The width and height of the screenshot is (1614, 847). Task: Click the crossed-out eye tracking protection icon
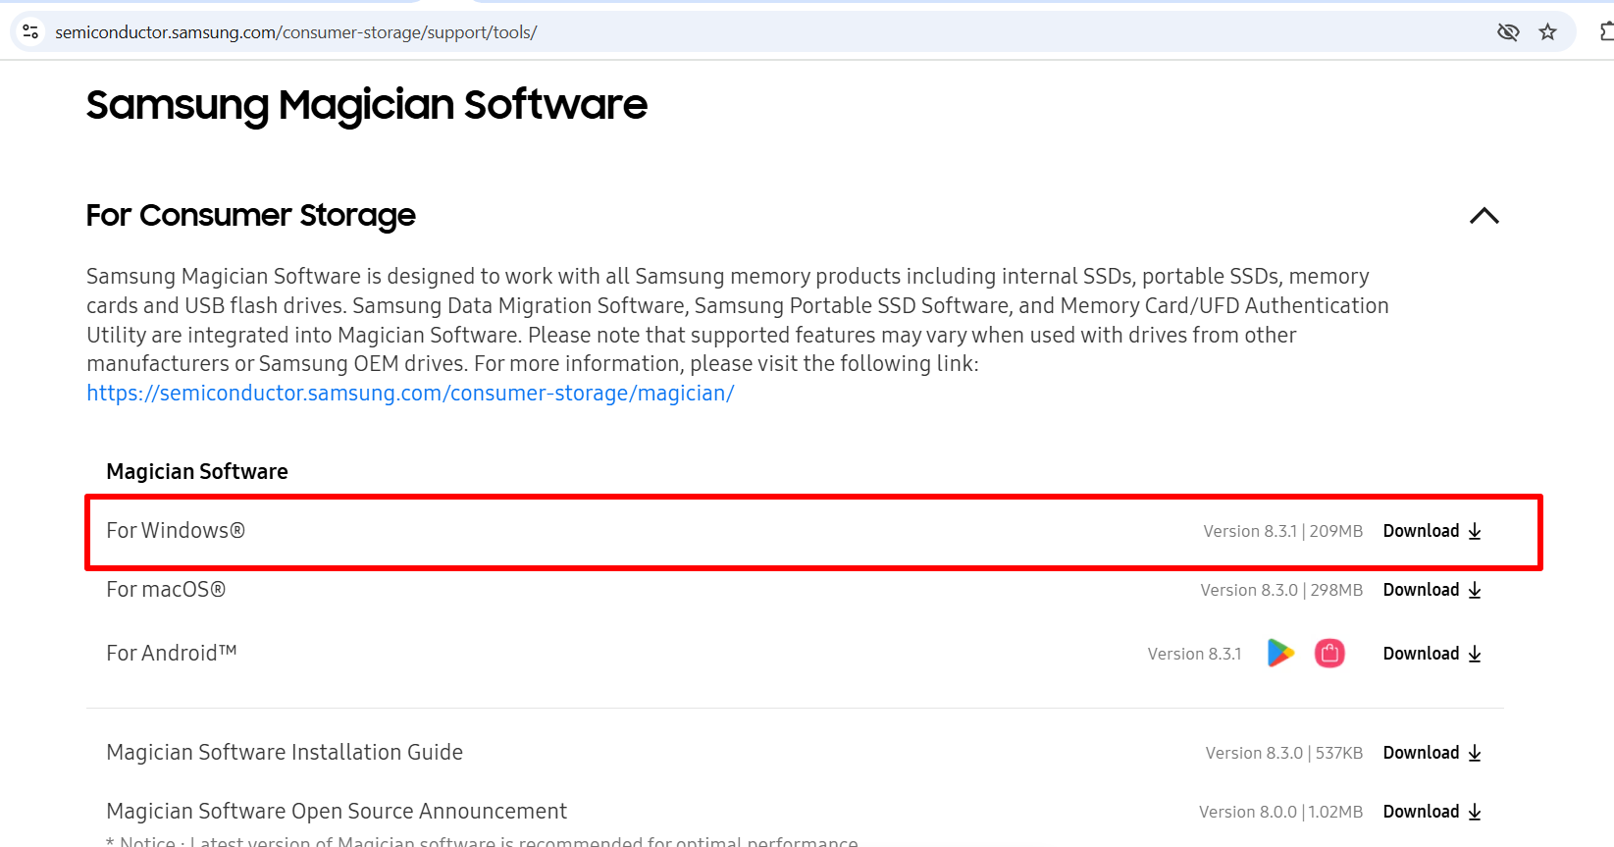[x=1508, y=32]
